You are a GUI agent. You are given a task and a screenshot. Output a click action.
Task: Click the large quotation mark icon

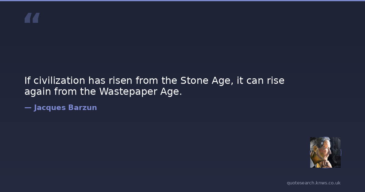click(x=32, y=18)
